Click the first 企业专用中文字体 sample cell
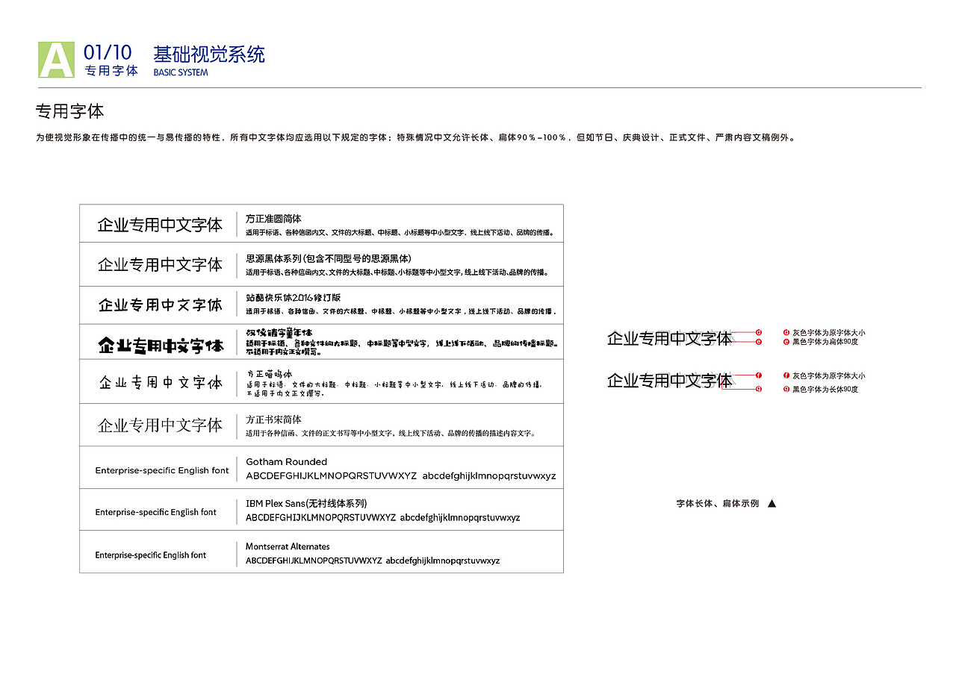The width and height of the screenshot is (956, 677). [159, 222]
